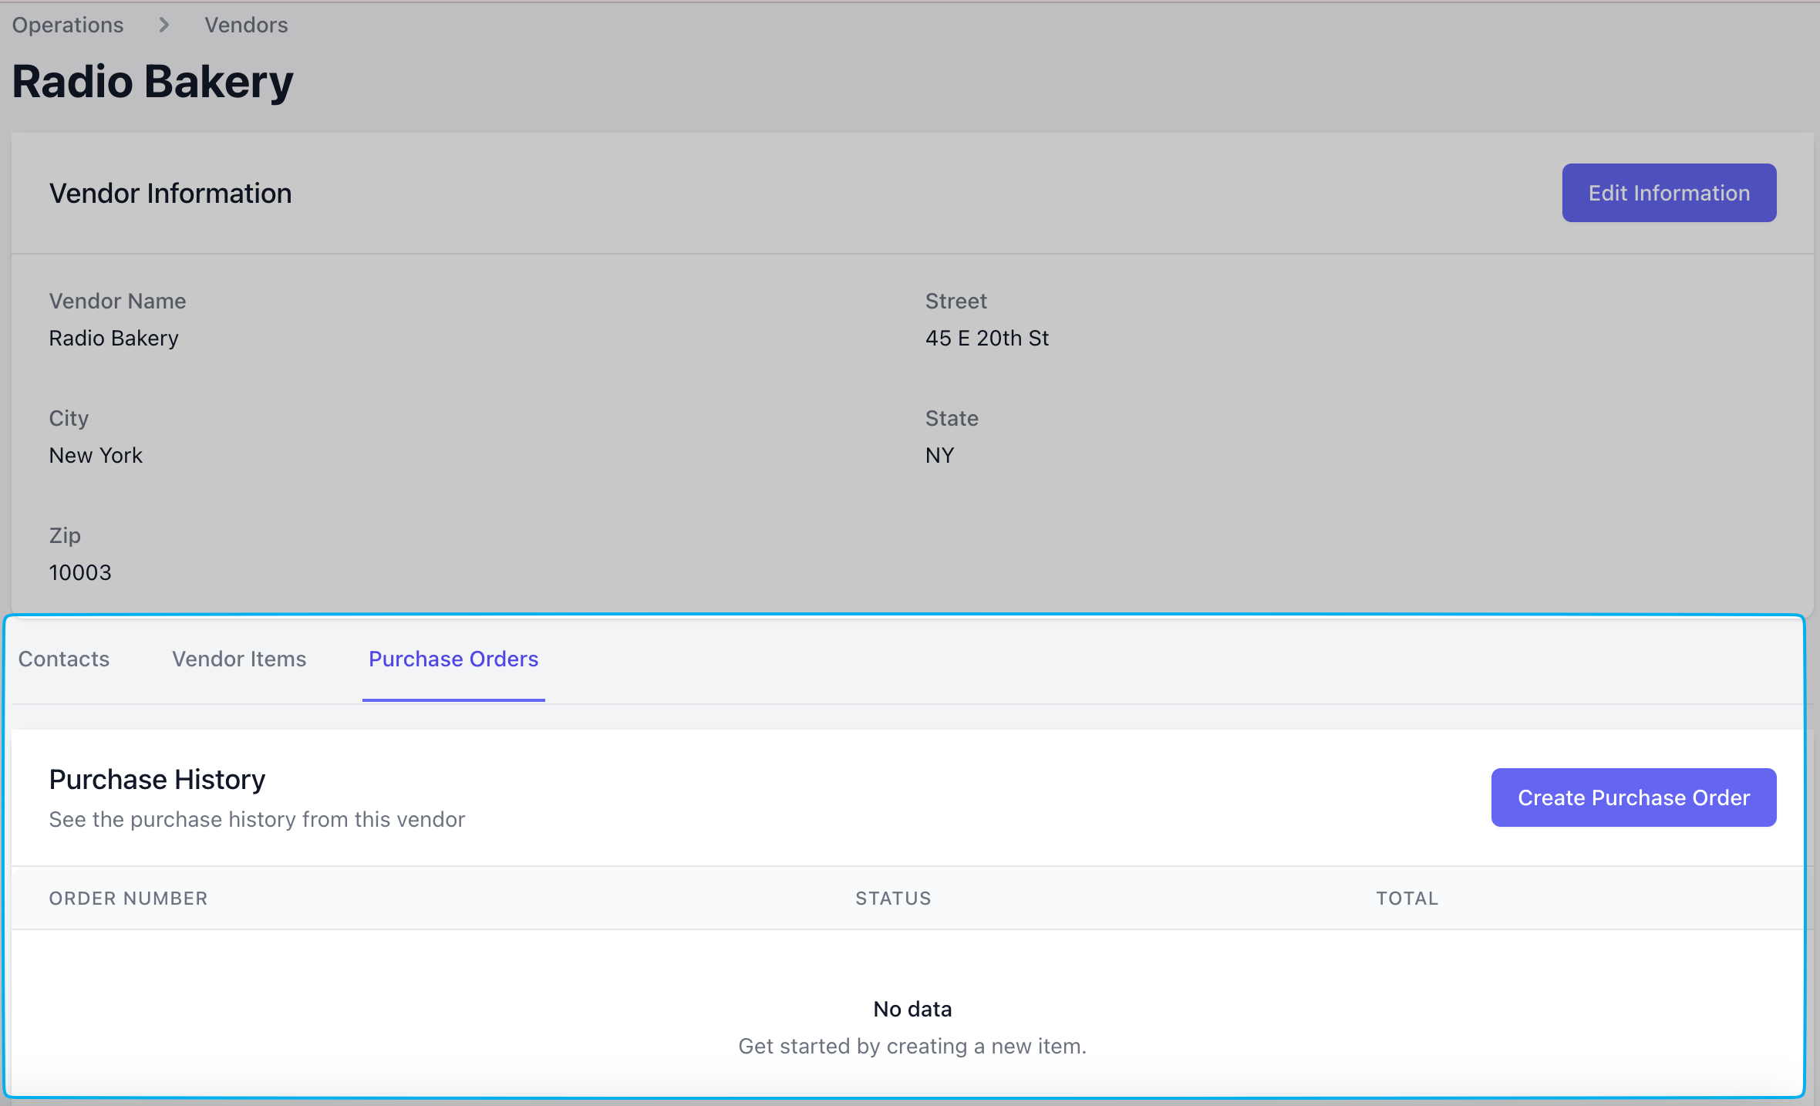1820x1106 pixels.
Task: Click the STATUS column header
Action: (x=893, y=898)
